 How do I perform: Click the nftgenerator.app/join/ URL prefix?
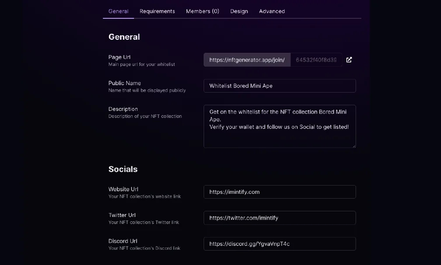coord(247,60)
